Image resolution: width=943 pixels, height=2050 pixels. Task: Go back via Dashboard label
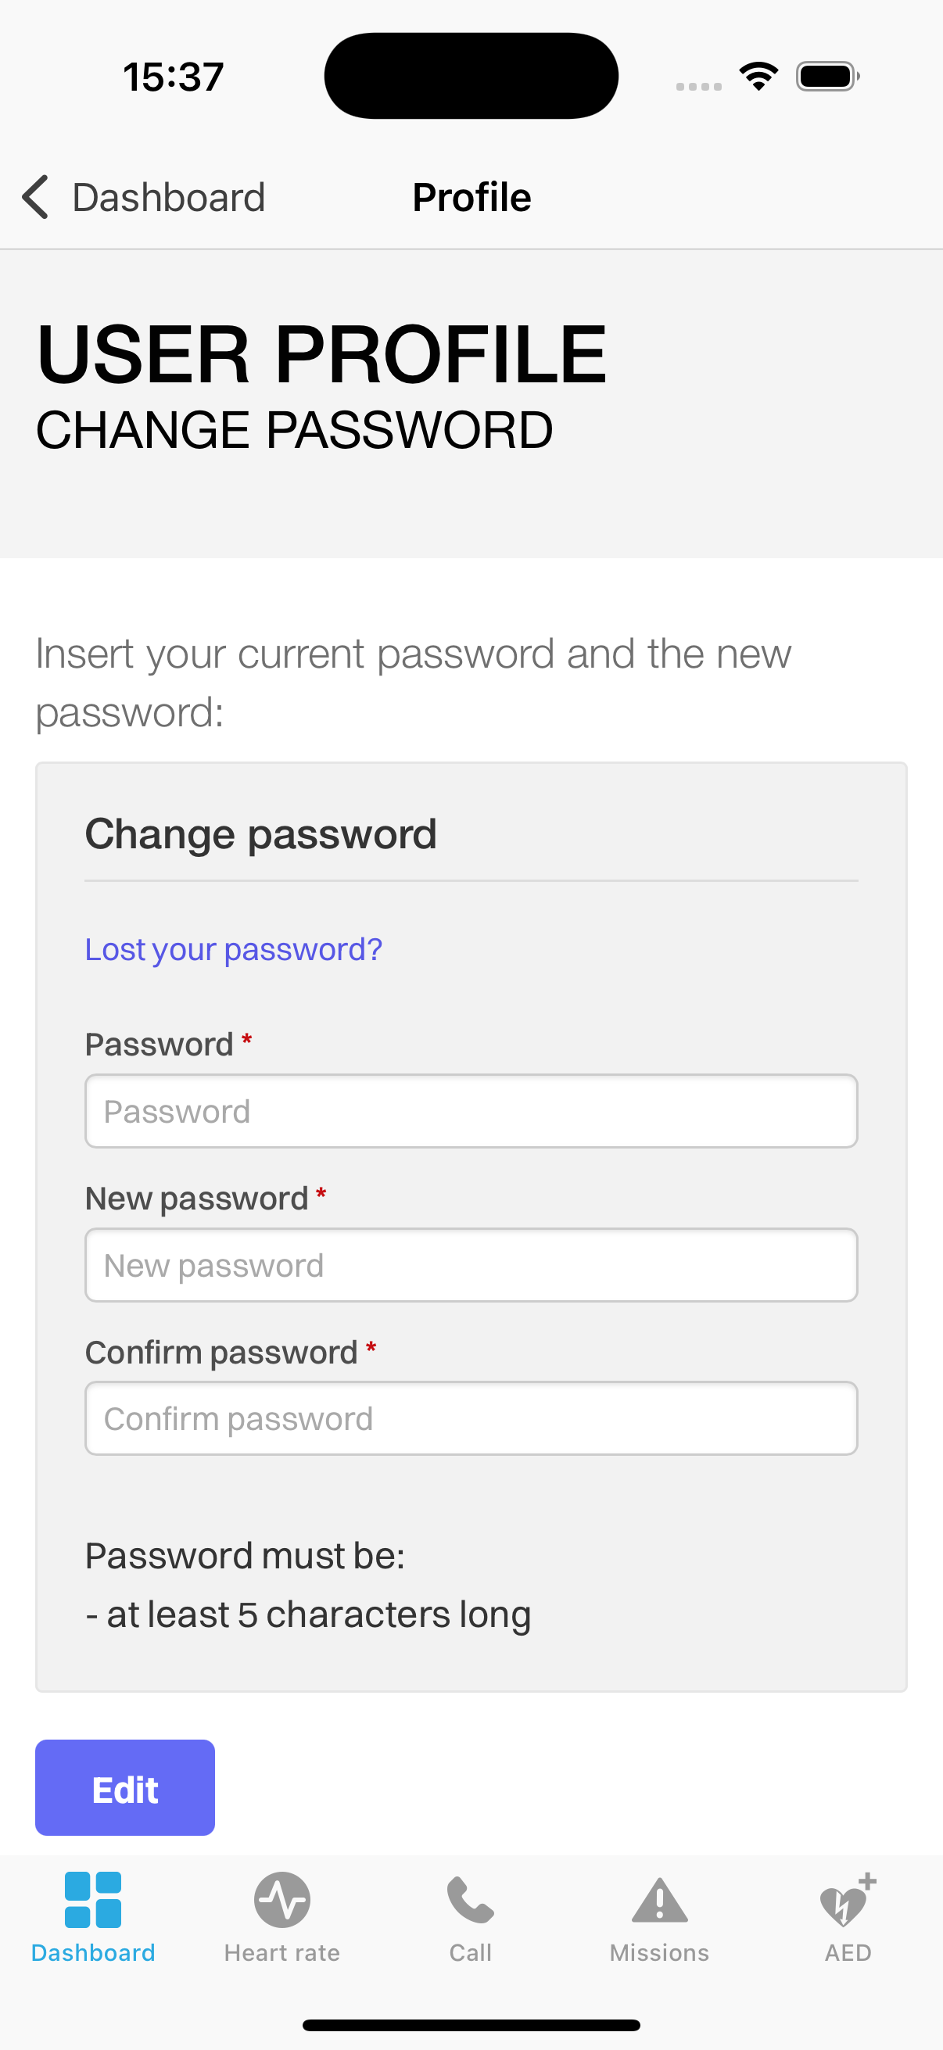[169, 197]
